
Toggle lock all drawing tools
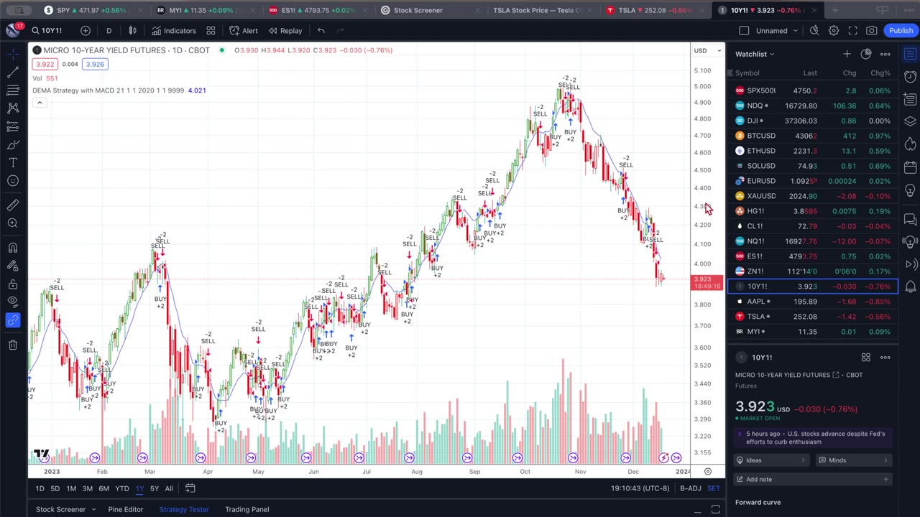click(x=13, y=284)
